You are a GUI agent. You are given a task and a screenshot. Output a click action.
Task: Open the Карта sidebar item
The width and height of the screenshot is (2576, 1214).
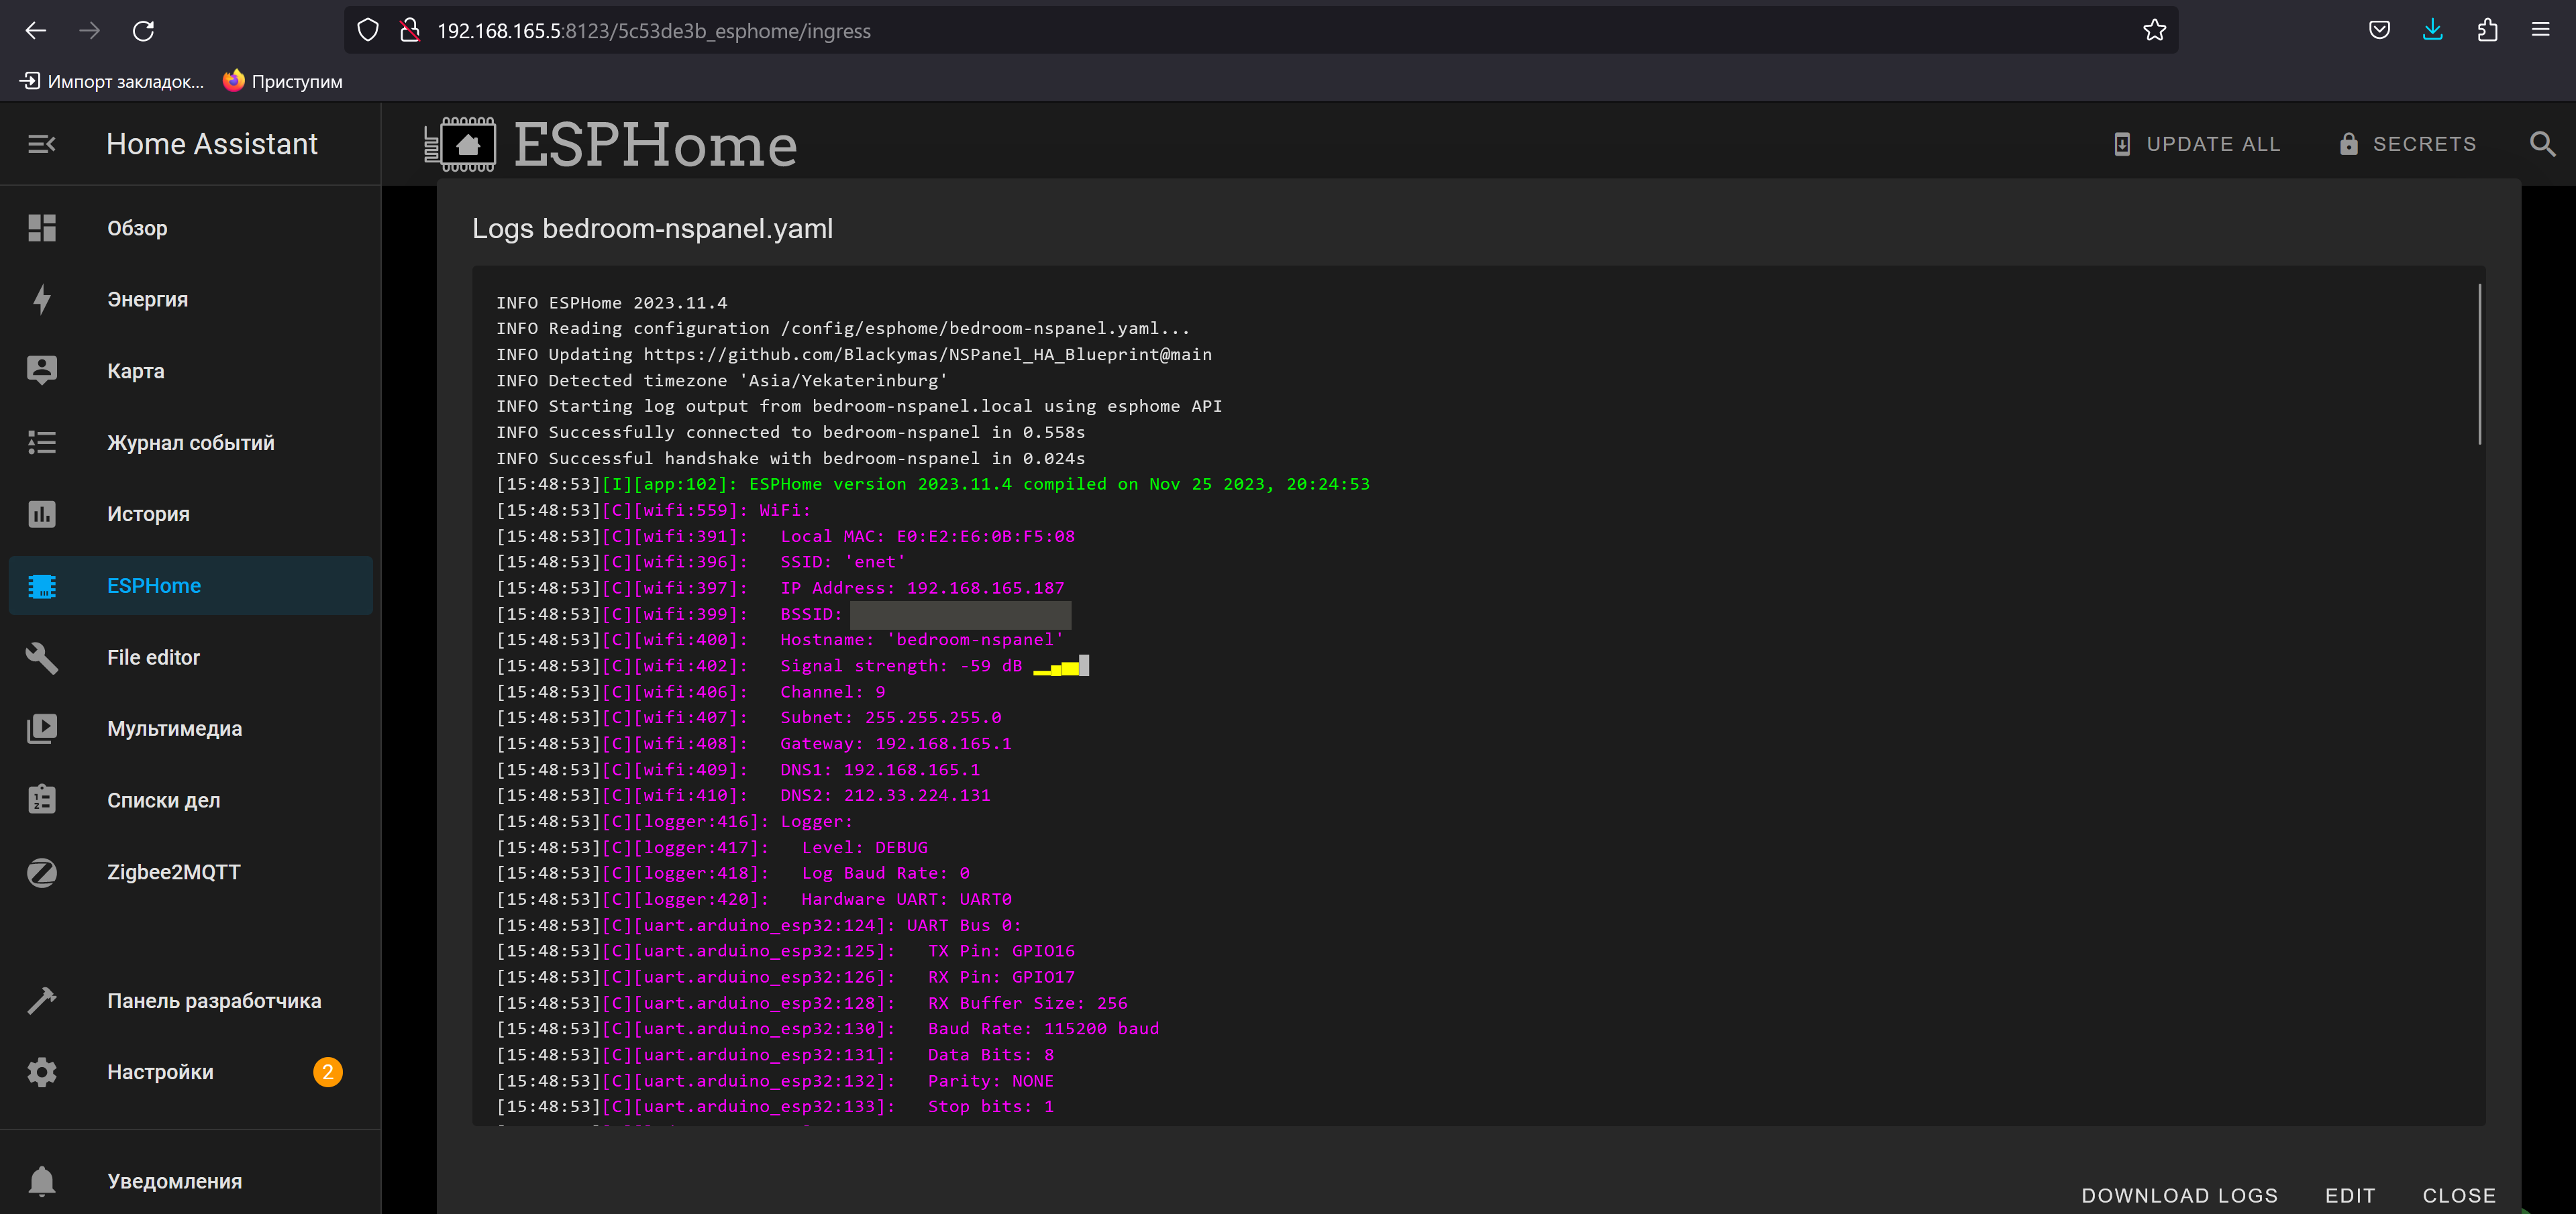190,371
